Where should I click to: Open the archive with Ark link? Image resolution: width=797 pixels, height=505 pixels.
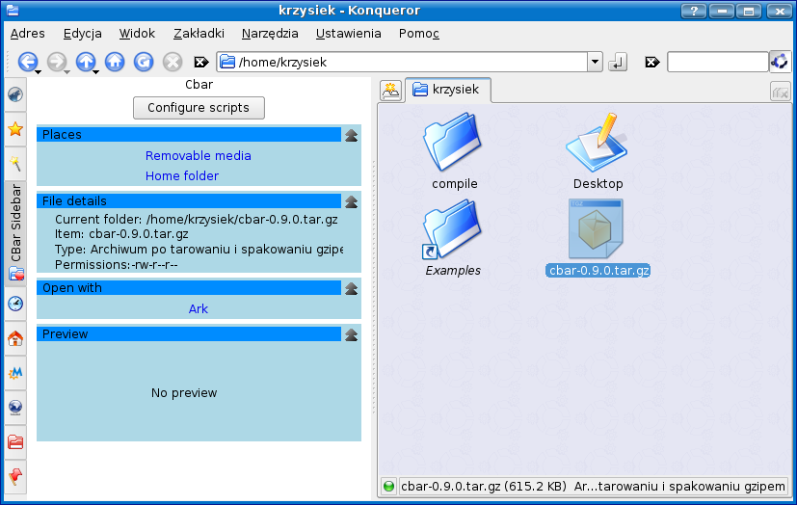coord(199,308)
